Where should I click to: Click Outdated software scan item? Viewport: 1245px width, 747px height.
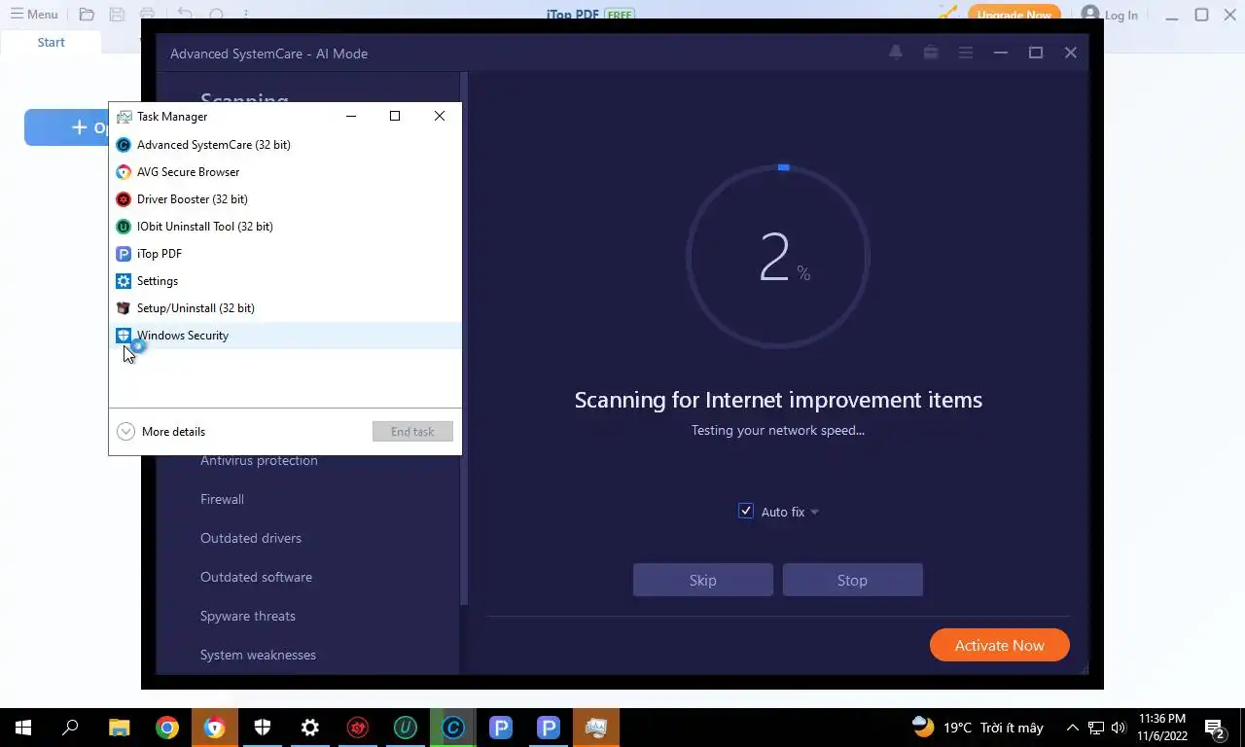click(x=256, y=578)
